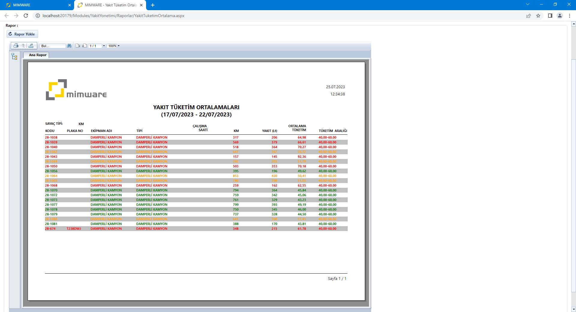
Task: Click the export report icon
Action: coord(31,46)
